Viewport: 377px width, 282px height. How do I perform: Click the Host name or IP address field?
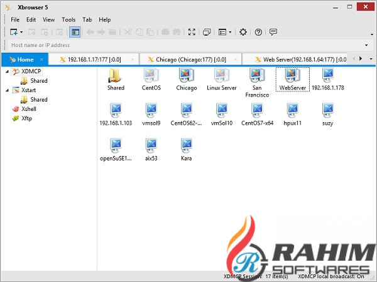coord(185,45)
